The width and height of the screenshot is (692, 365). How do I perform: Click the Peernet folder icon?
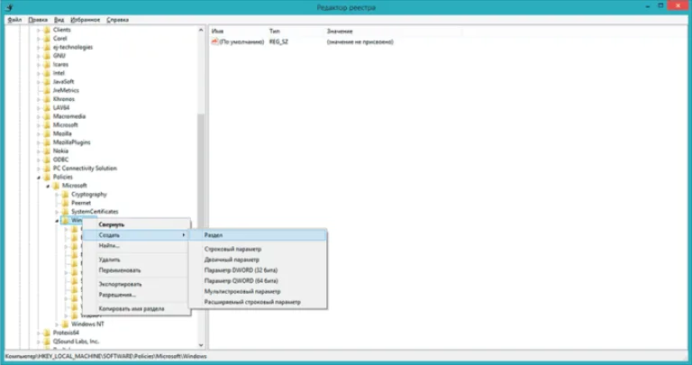tap(65, 203)
